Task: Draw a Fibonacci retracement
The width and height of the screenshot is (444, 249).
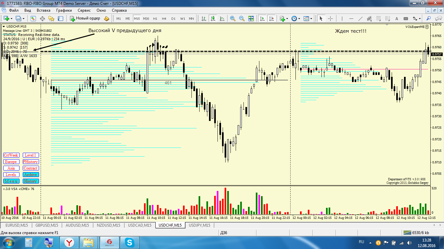Action: [378, 18]
